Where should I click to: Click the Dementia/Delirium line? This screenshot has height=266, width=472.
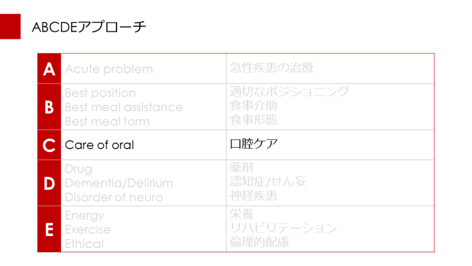tap(119, 183)
